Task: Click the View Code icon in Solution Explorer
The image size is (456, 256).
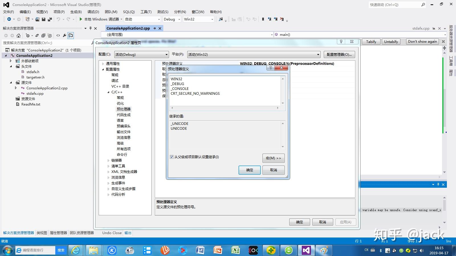Action: [x=58, y=36]
